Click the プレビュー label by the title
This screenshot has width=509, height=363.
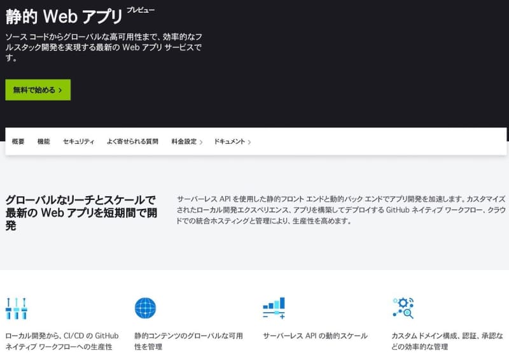coord(141,10)
